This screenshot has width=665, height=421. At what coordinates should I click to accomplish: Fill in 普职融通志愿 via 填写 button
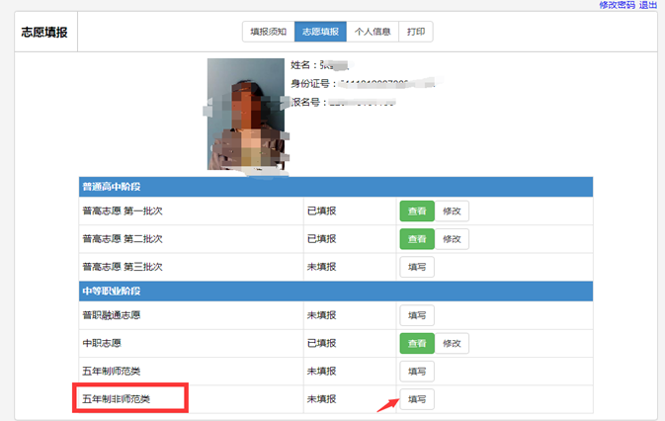[x=416, y=315]
